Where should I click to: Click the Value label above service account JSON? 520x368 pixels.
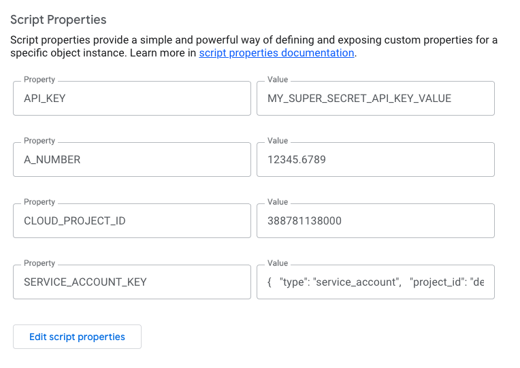point(278,263)
